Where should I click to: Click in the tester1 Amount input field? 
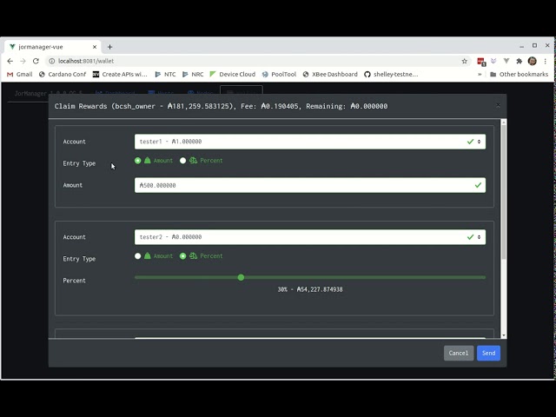(310, 185)
